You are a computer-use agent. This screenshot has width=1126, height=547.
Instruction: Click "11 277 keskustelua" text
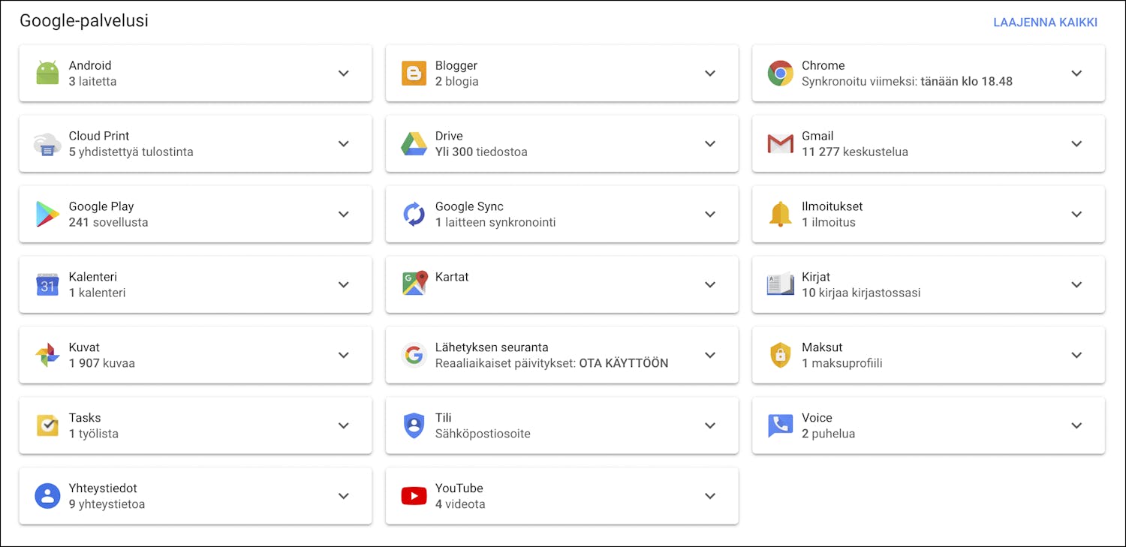(x=854, y=152)
